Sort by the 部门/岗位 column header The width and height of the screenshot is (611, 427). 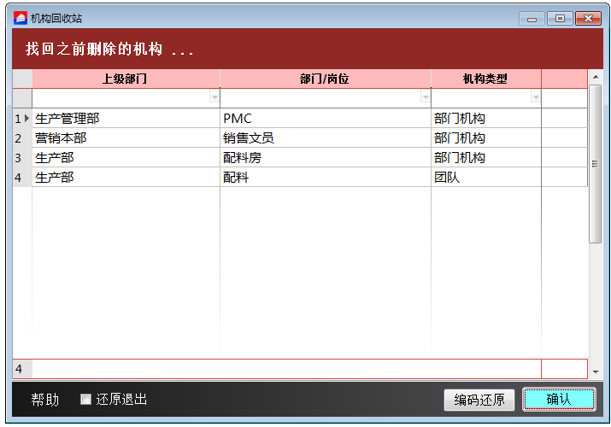tap(326, 79)
